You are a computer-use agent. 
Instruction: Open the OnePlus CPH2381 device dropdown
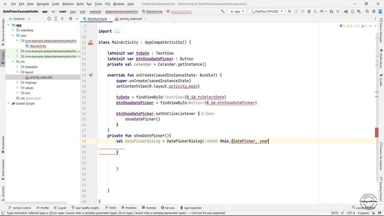(x=266, y=11)
